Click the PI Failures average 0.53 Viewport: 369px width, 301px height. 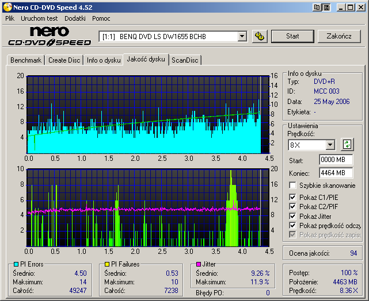pos(172,273)
